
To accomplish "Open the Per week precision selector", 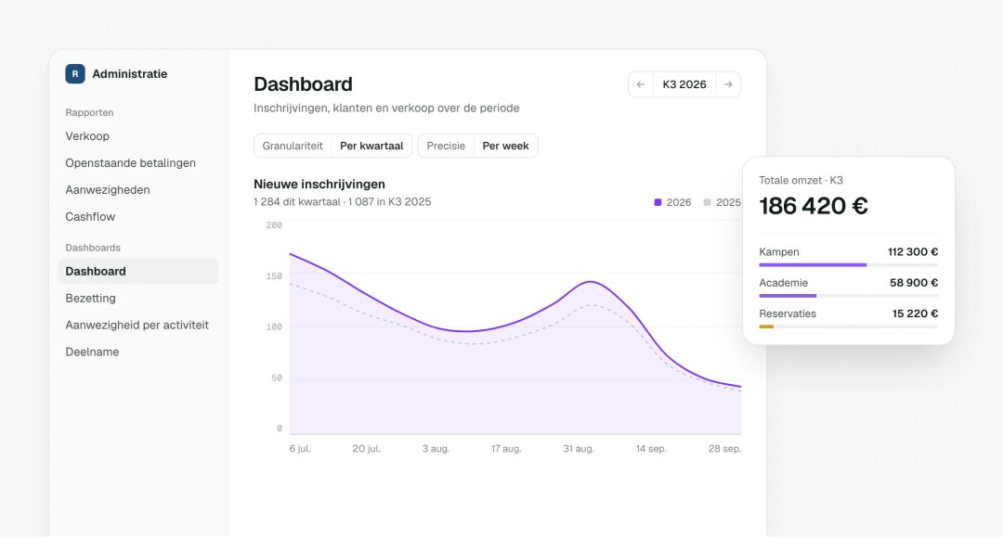I will (505, 146).
